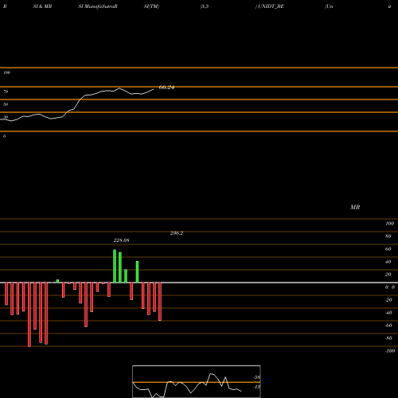Click the 'SI & MR' header text
The height and width of the screenshot is (398, 398).
click(42, 6)
